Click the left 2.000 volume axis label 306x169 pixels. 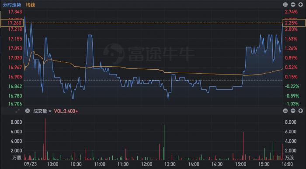[16, 151]
